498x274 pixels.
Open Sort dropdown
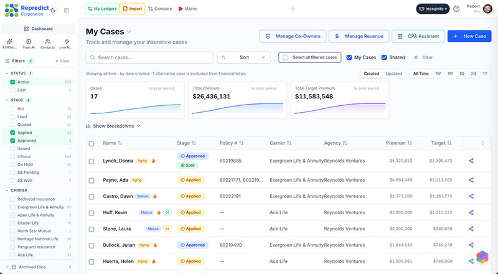coord(243,57)
